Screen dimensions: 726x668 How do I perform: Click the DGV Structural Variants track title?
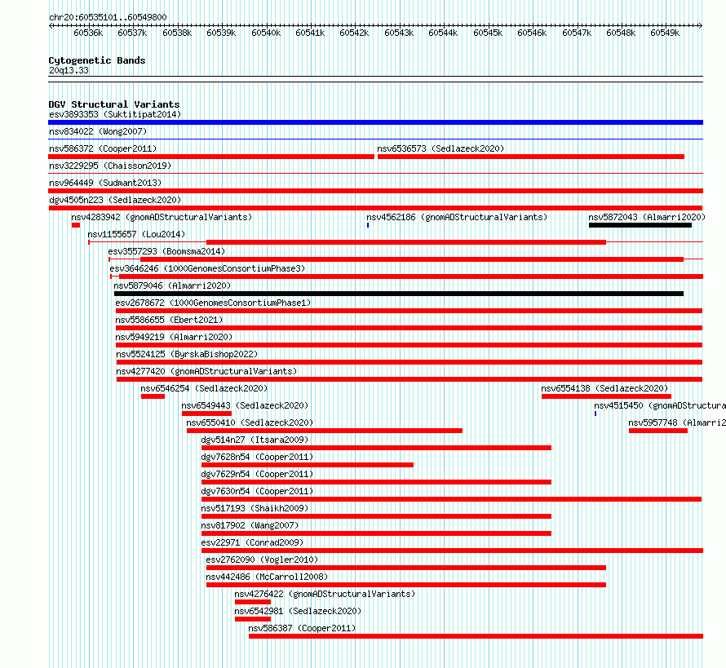(114, 104)
